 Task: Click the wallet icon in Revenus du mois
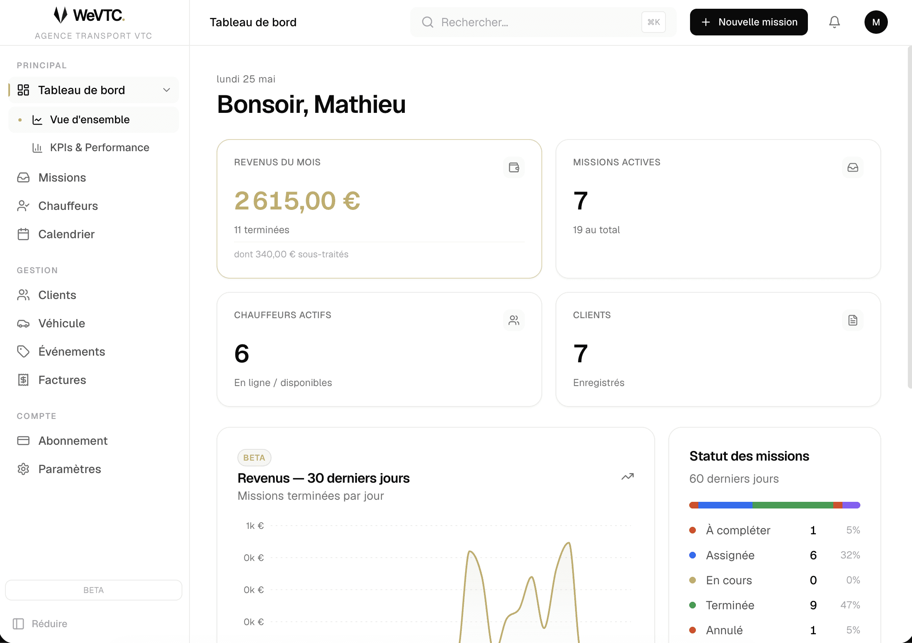click(514, 167)
